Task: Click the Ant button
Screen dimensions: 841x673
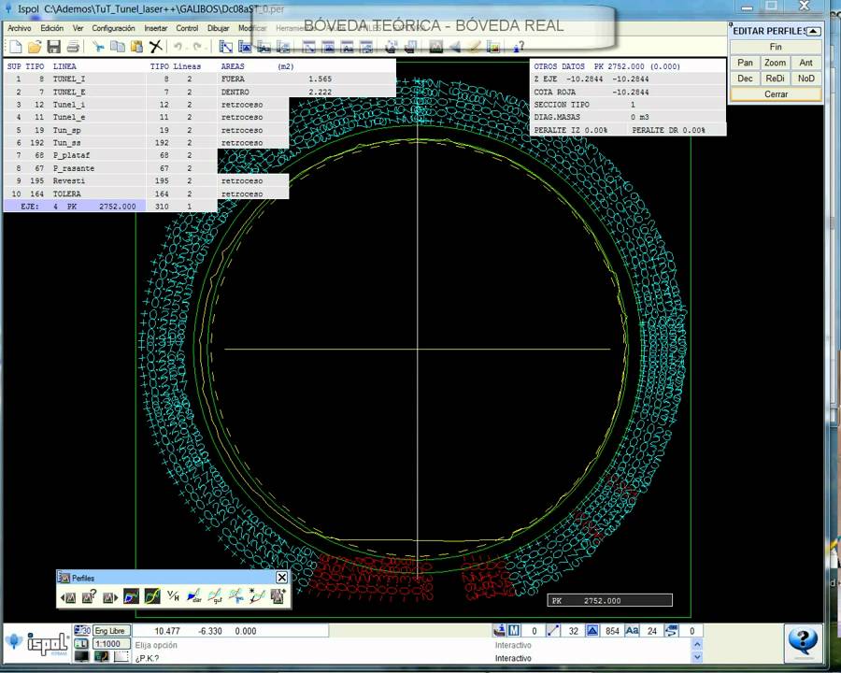Action: coord(805,63)
